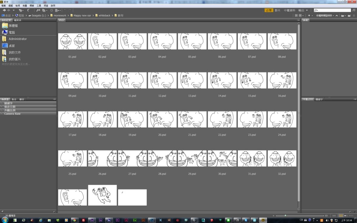
Task: Switch to the 必要 workspace
Action: (268, 10)
